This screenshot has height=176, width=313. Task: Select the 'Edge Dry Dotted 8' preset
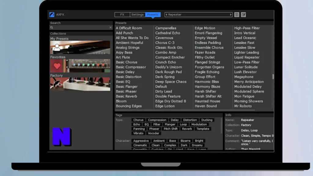coord(171,101)
